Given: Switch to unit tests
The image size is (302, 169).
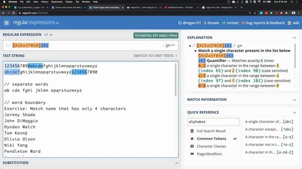Looking at the screenshot, I should coord(155,56).
